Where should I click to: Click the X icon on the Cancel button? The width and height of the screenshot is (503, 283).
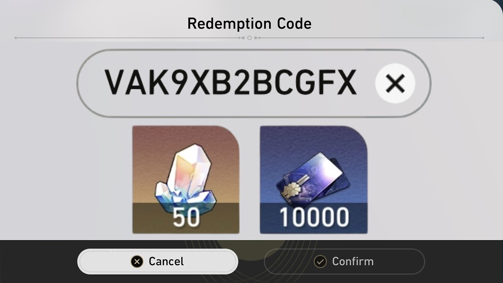[x=137, y=261]
